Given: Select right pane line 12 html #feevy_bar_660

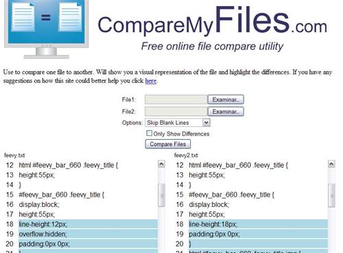Looking at the screenshot, I should click(238, 165).
